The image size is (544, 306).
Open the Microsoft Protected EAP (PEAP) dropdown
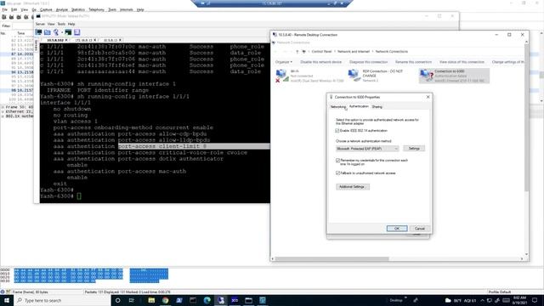pyautogui.click(x=367, y=149)
